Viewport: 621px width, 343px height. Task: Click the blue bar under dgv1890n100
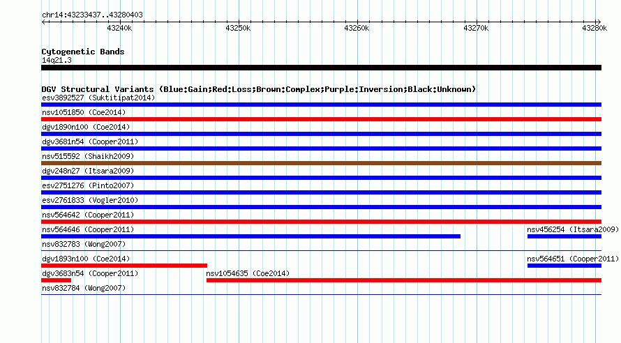(321, 134)
